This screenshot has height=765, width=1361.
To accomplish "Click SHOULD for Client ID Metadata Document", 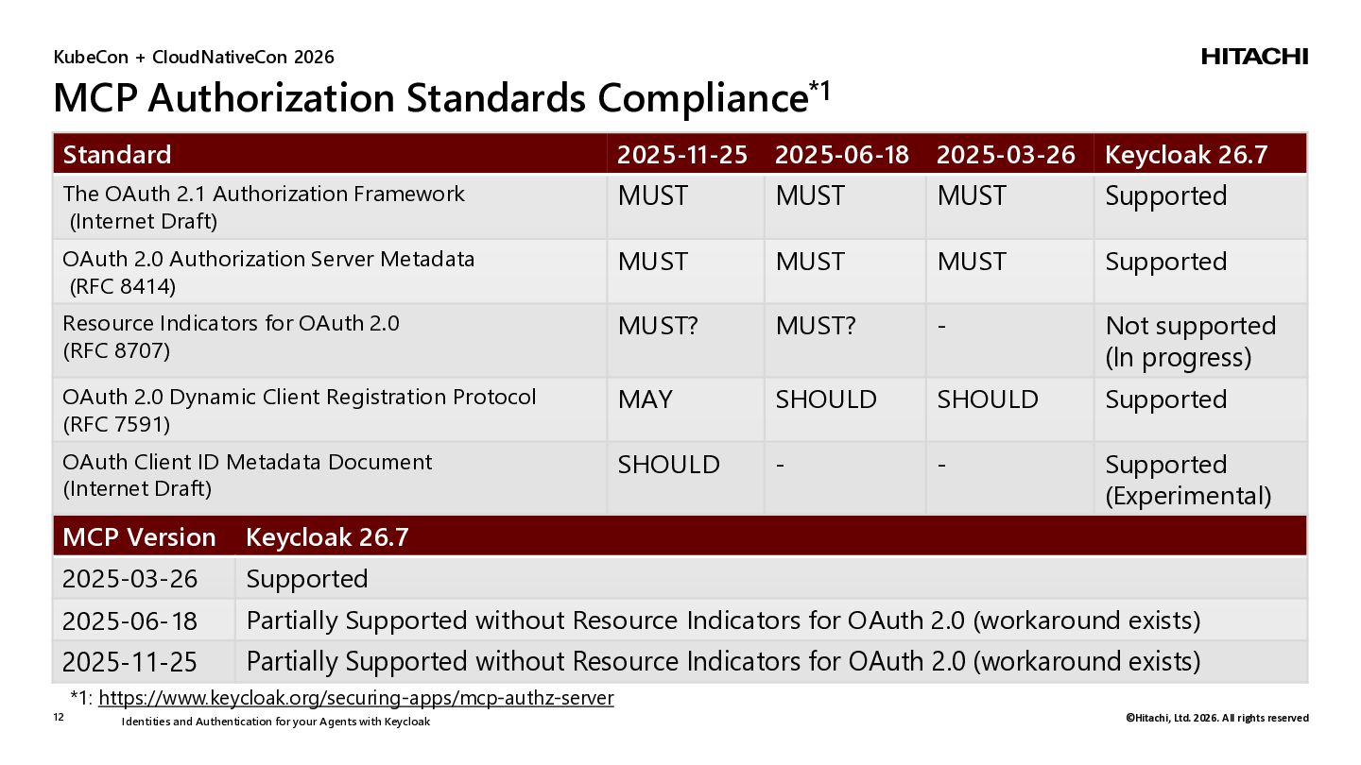I will pos(668,465).
